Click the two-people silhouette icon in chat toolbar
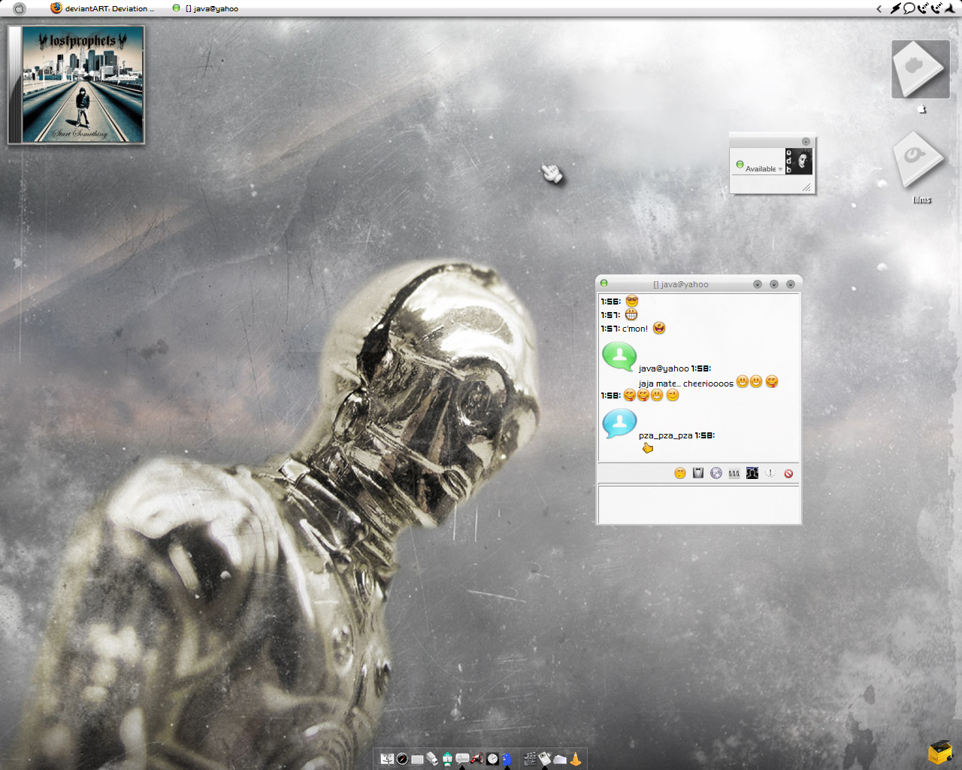The width and height of the screenshot is (962, 770). coord(752,473)
